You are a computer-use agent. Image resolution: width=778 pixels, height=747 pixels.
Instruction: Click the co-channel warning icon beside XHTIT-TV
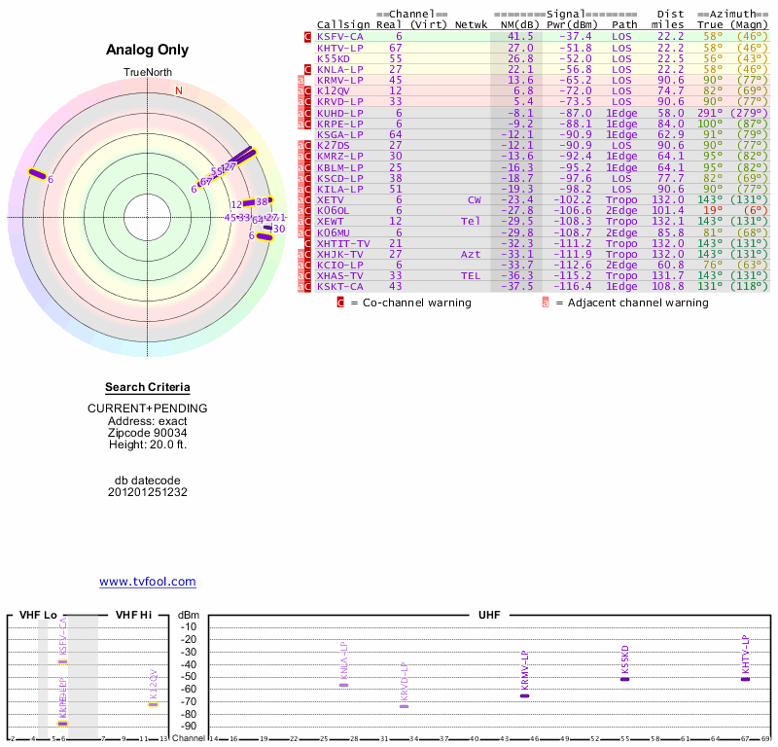click(x=308, y=242)
